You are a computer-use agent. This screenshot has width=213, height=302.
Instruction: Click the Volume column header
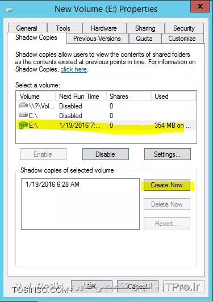[36, 97]
